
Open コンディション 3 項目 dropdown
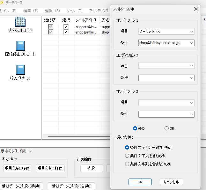[166, 103]
